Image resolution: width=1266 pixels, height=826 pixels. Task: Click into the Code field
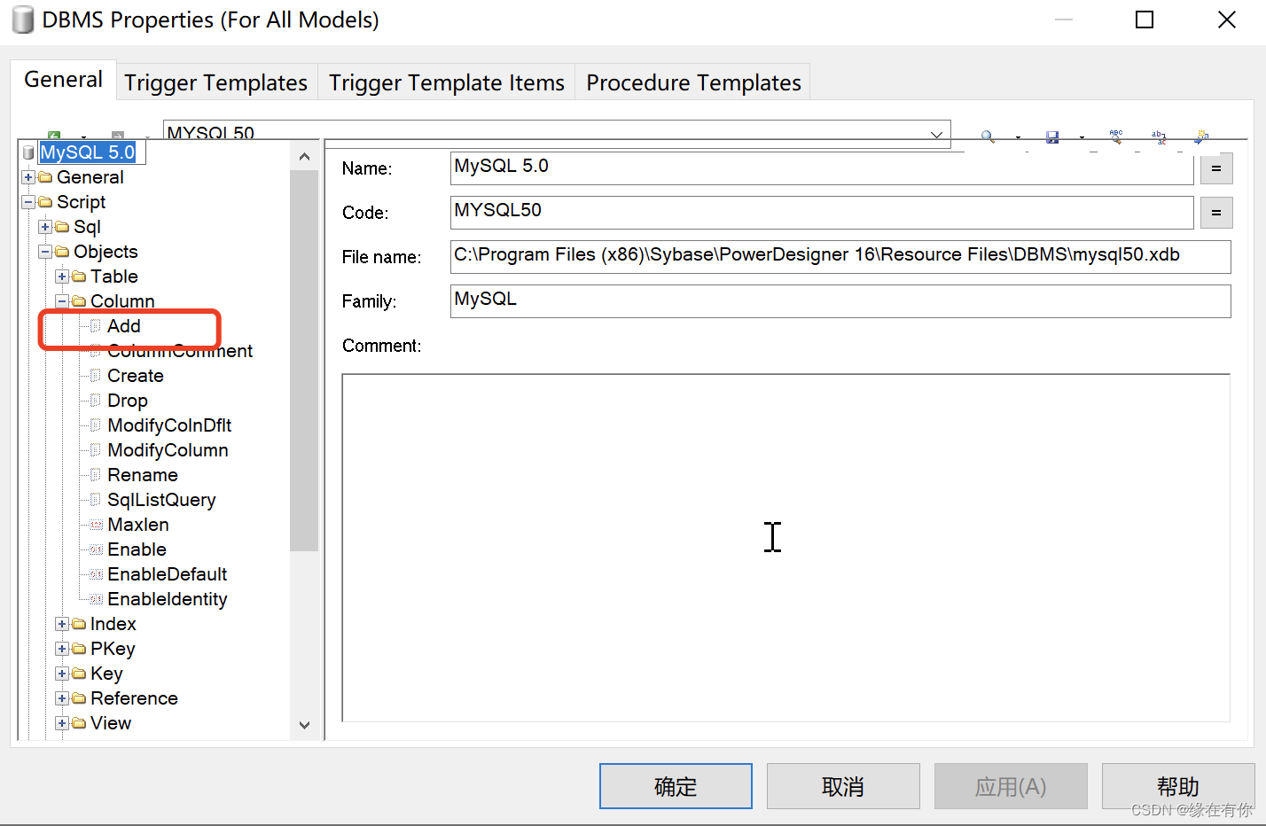tap(822, 212)
